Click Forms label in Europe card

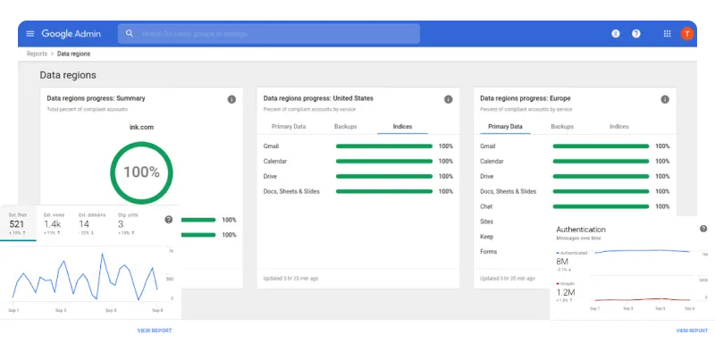click(x=488, y=252)
